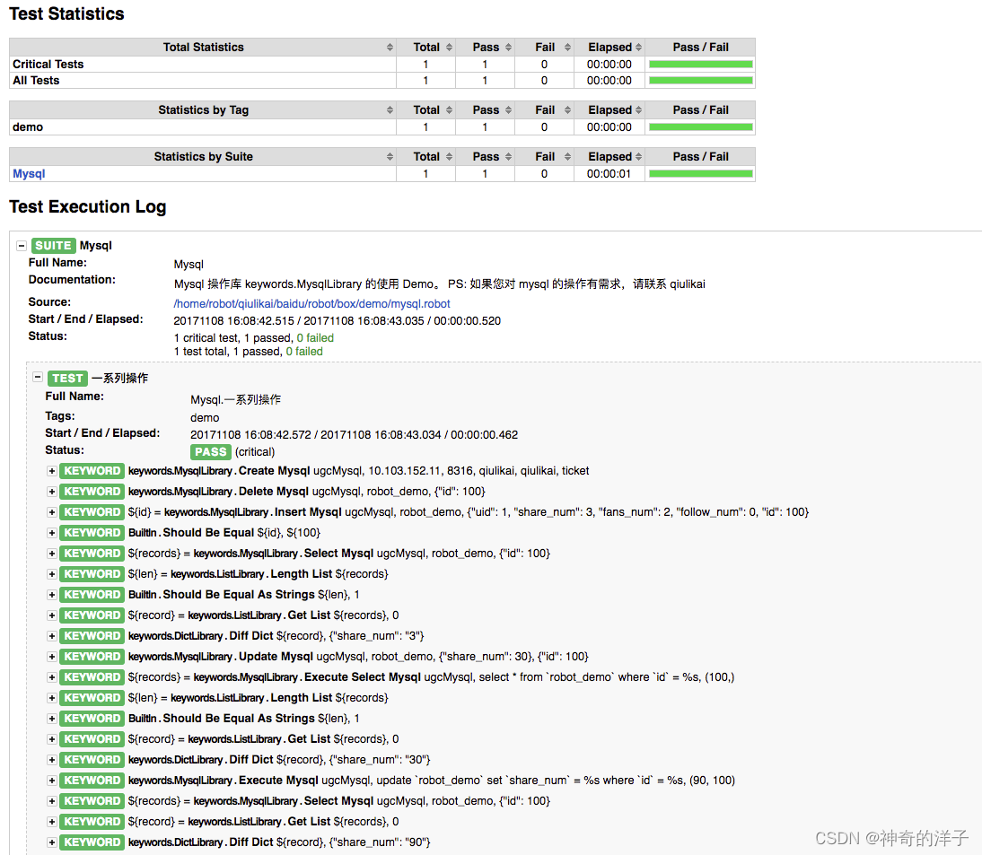982x855 pixels.
Task: Click the green TEST badge
Action: (x=67, y=378)
